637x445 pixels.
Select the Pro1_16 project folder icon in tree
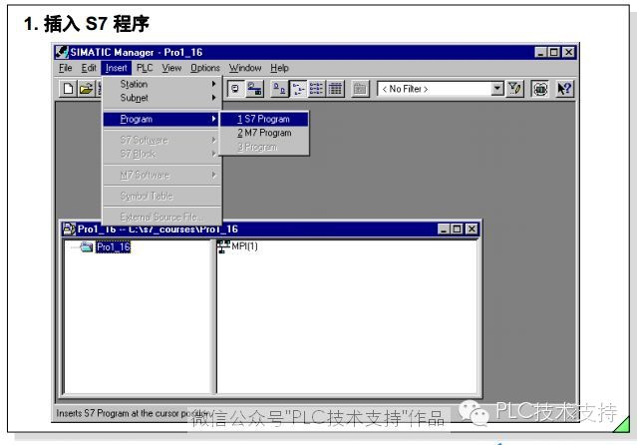coord(86,246)
